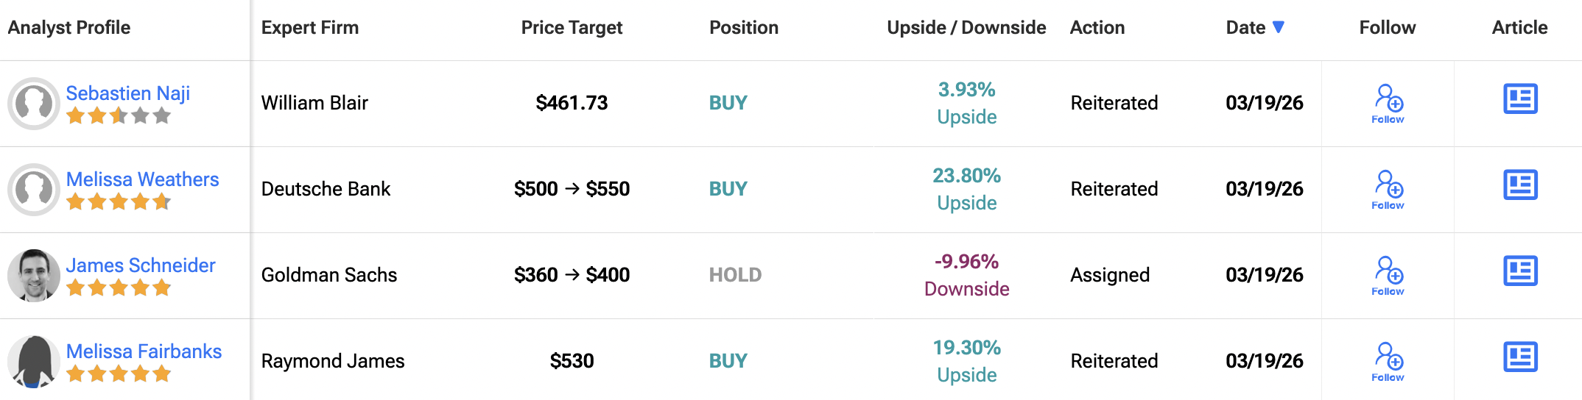Sort by Expert Firm column header

(x=310, y=28)
